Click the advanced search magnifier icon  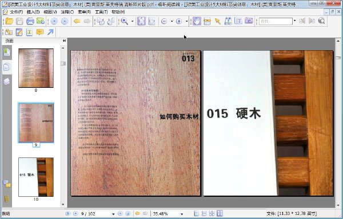pyautogui.click(x=322, y=21)
